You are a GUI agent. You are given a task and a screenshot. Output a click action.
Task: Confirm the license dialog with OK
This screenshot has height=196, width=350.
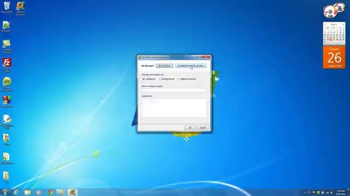point(190,128)
